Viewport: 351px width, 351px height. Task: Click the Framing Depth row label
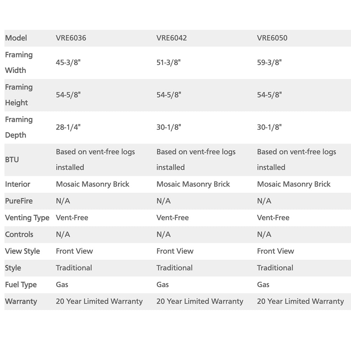(19, 127)
